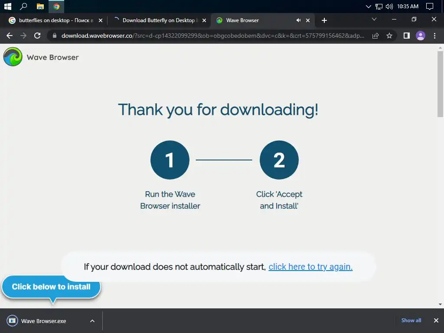This screenshot has height=333, width=444.
Task: Close the Wave Browser tab
Action: pos(308,20)
